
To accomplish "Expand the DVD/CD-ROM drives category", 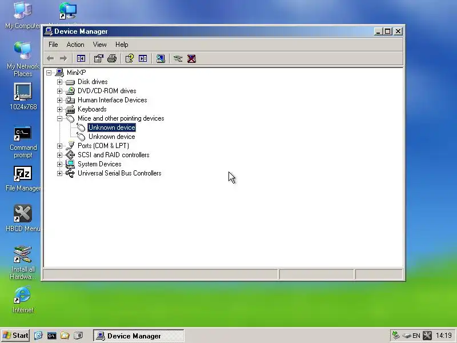I will [x=60, y=91].
